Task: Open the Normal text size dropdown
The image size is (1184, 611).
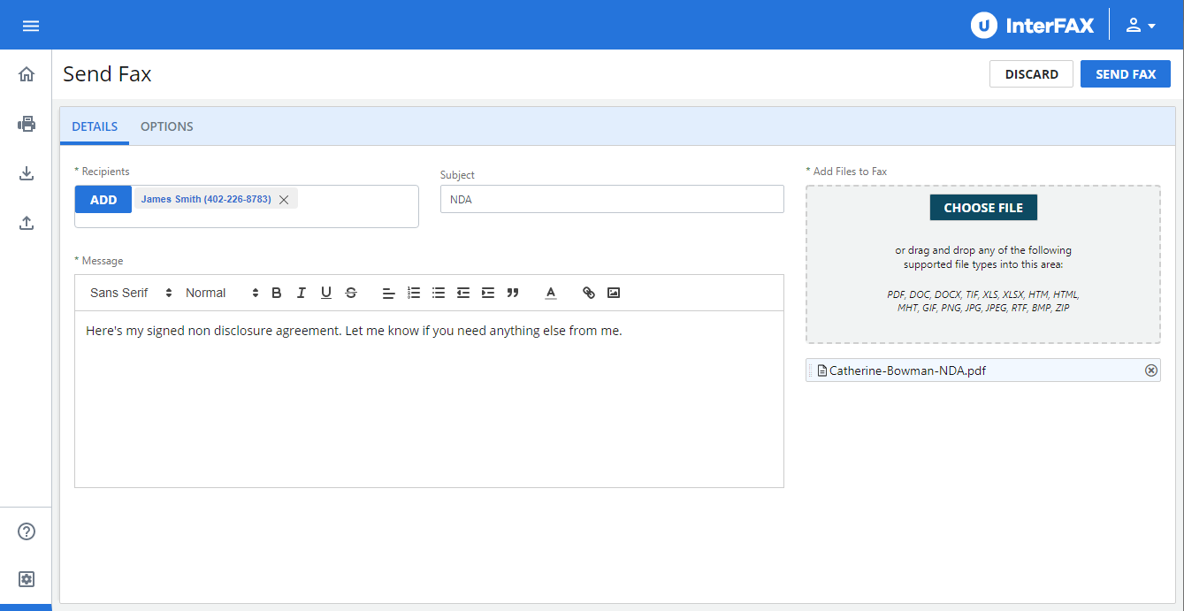Action: click(x=222, y=293)
